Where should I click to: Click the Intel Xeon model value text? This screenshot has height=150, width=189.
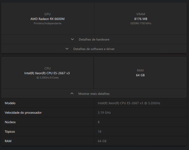tap(129, 103)
